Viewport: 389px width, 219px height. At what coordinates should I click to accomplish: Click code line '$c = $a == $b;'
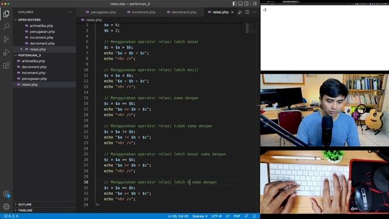pyautogui.click(x=120, y=103)
